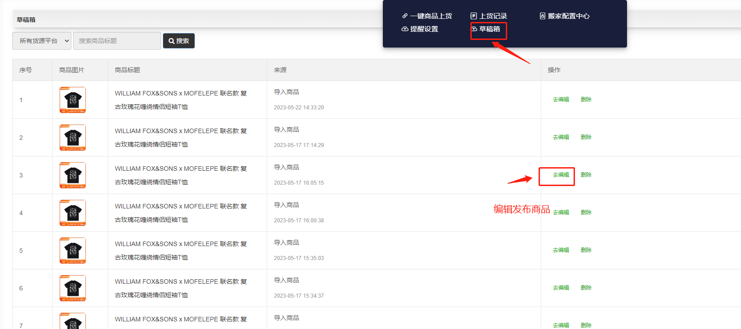Click 去编辑 for row 1
The image size is (741, 329).
(x=561, y=100)
